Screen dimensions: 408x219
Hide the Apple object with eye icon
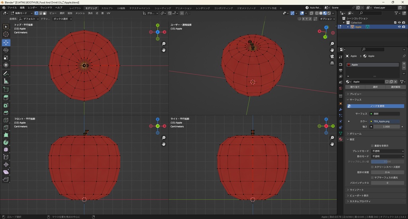click(x=399, y=27)
